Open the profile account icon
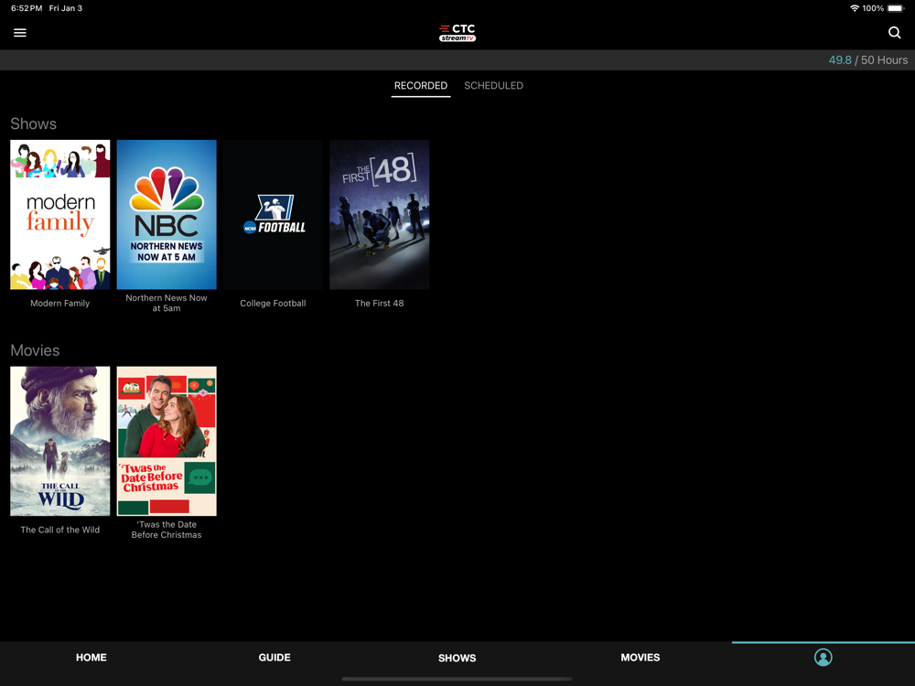The width and height of the screenshot is (915, 686). click(x=823, y=658)
